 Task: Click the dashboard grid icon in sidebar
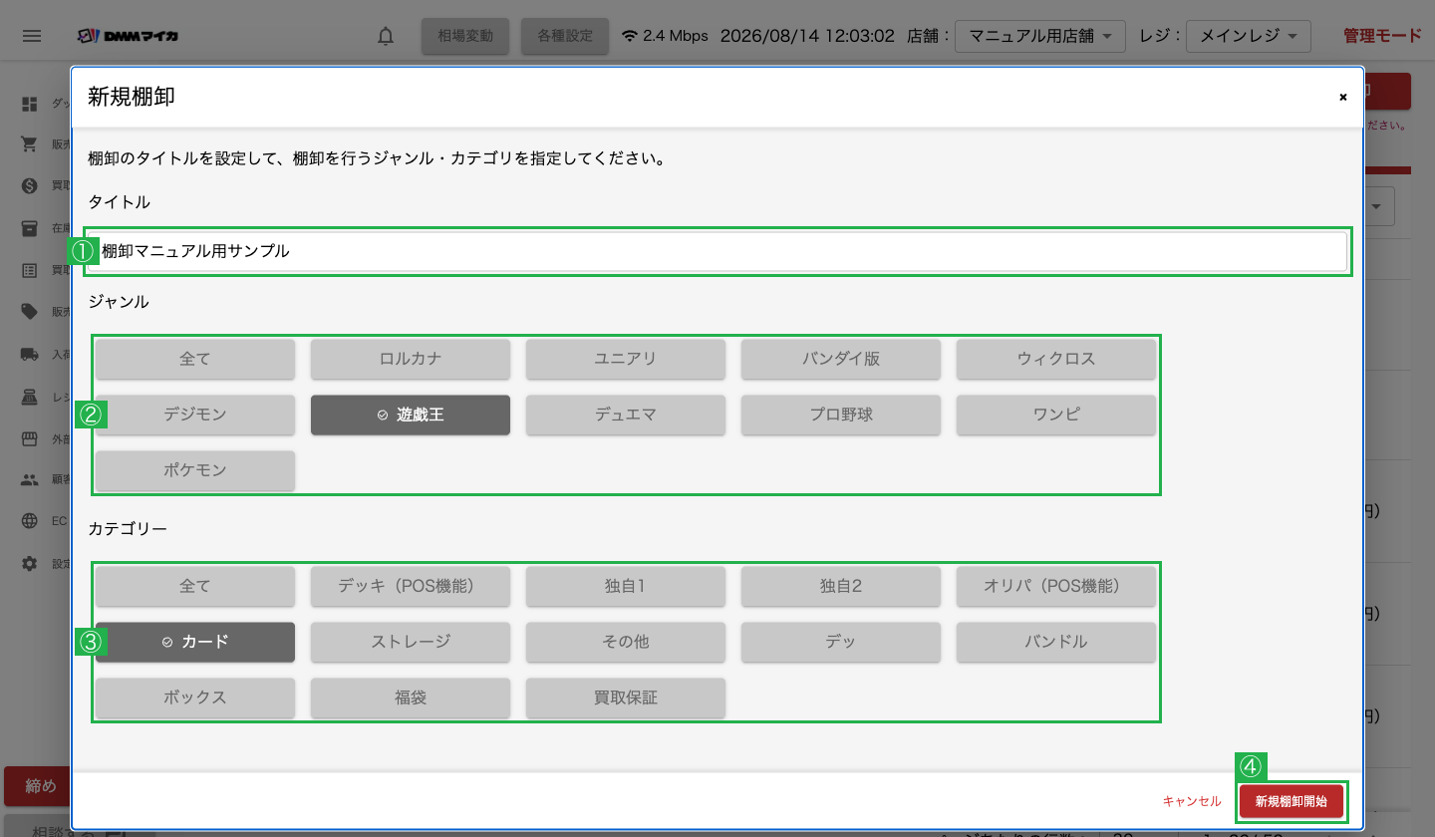pyautogui.click(x=30, y=104)
